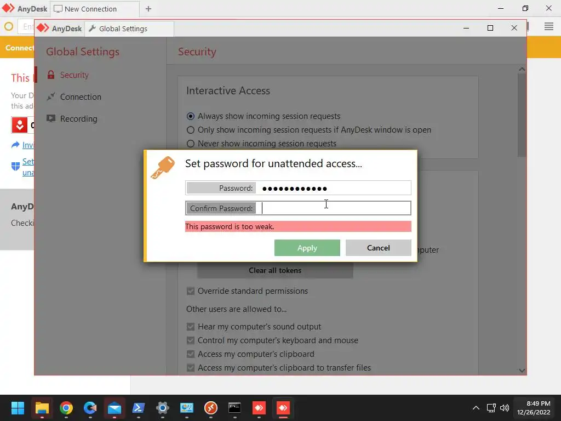The image size is (561, 421).
Task: Click the AnyDesk logo in main window title
Action: click(x=8, y=8)
